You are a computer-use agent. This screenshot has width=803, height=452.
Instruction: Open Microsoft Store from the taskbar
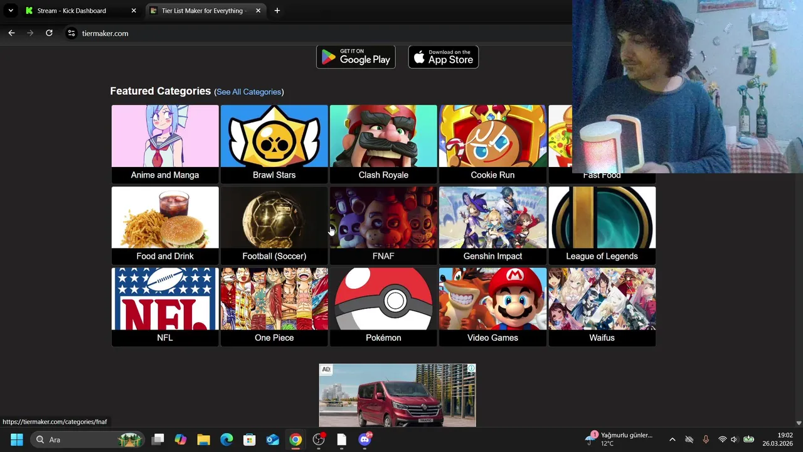click(250, 439)
